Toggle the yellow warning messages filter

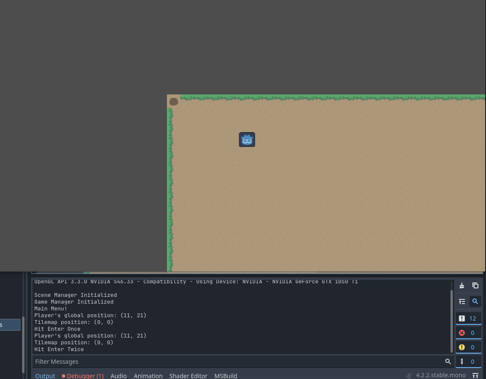[x=468, y=347]
